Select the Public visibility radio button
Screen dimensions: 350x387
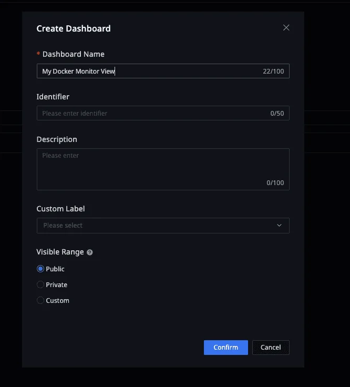40,269
